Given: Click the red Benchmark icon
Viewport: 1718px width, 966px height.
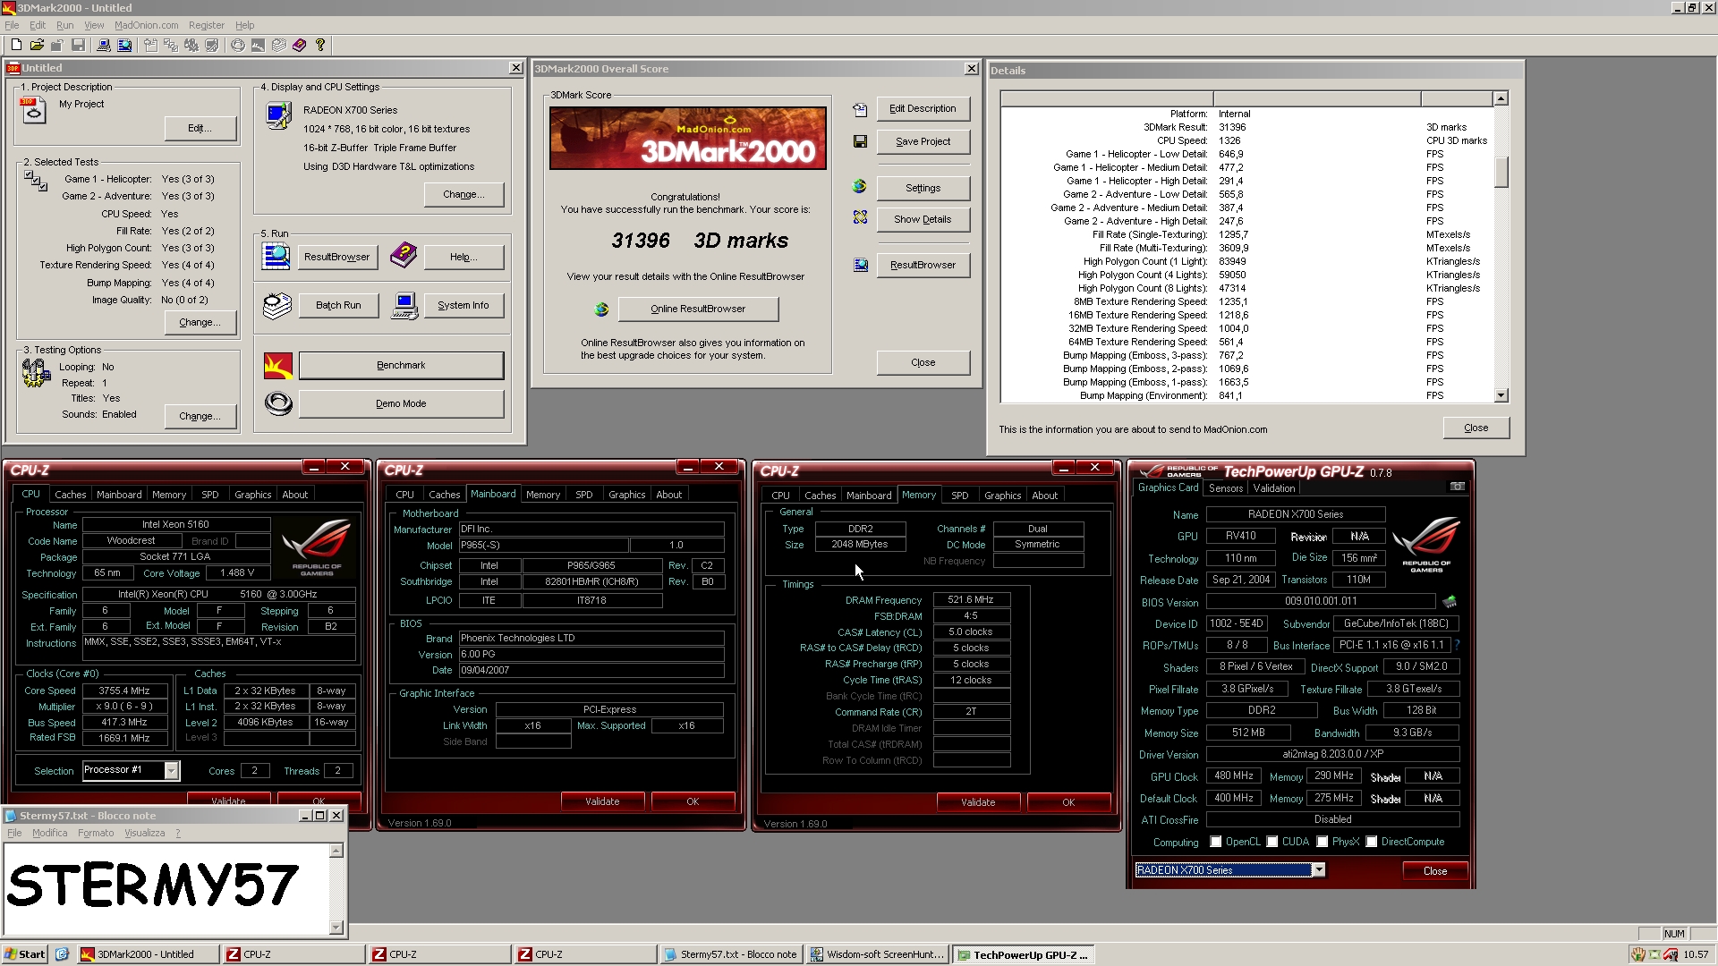Looking at the screenshot, I should click(x=278, y=366).
